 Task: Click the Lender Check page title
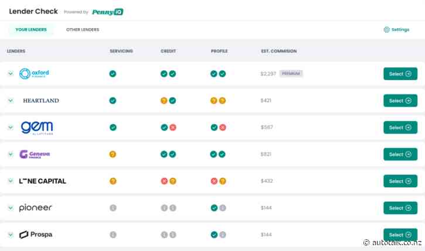pyautogui.click(x=33, y=11)
